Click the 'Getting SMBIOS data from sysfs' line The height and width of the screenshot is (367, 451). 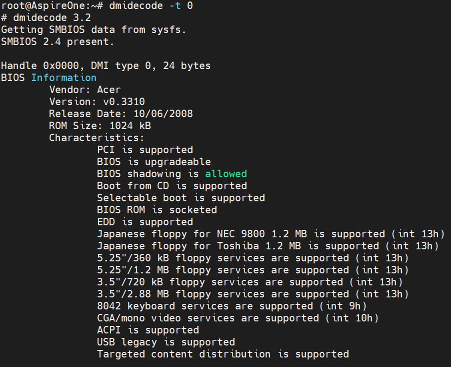click(93, 30)
